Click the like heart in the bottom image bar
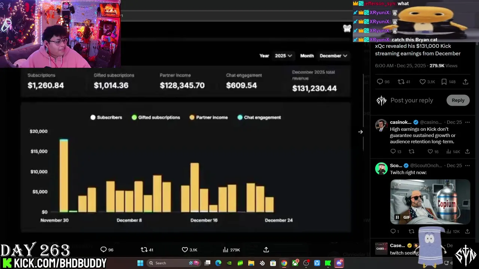 click(185, 250)
